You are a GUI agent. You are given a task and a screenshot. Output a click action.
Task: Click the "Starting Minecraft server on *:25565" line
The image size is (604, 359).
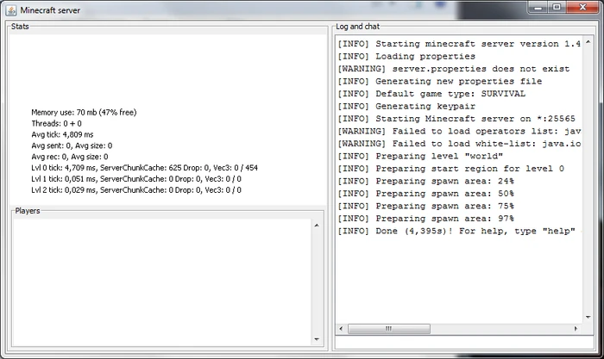456,119
